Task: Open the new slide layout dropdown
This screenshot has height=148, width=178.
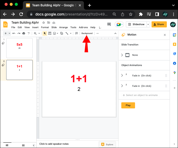Action: (9, 33)
